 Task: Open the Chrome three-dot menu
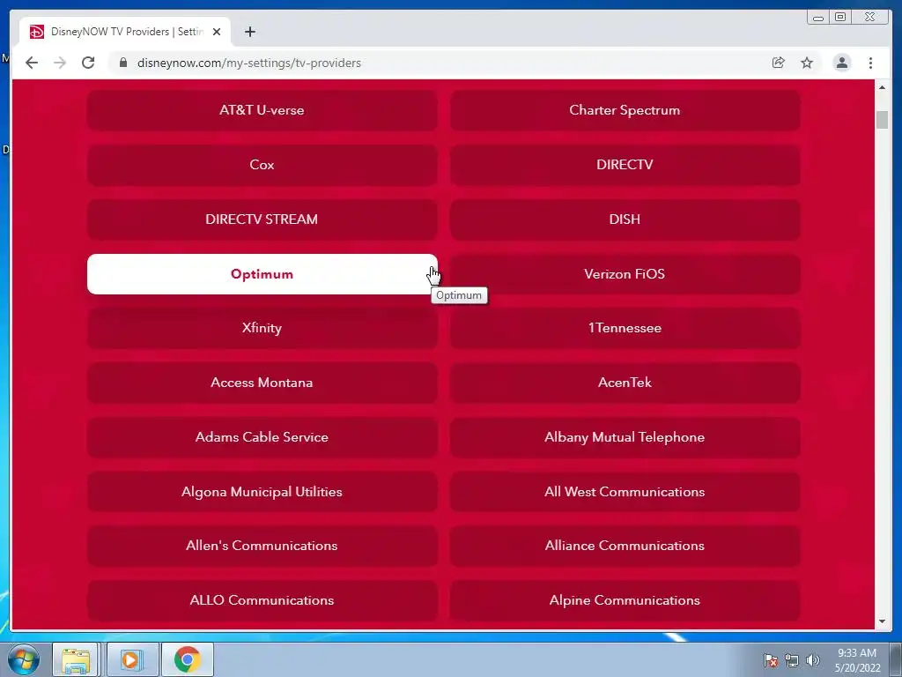tap(870, 63)
